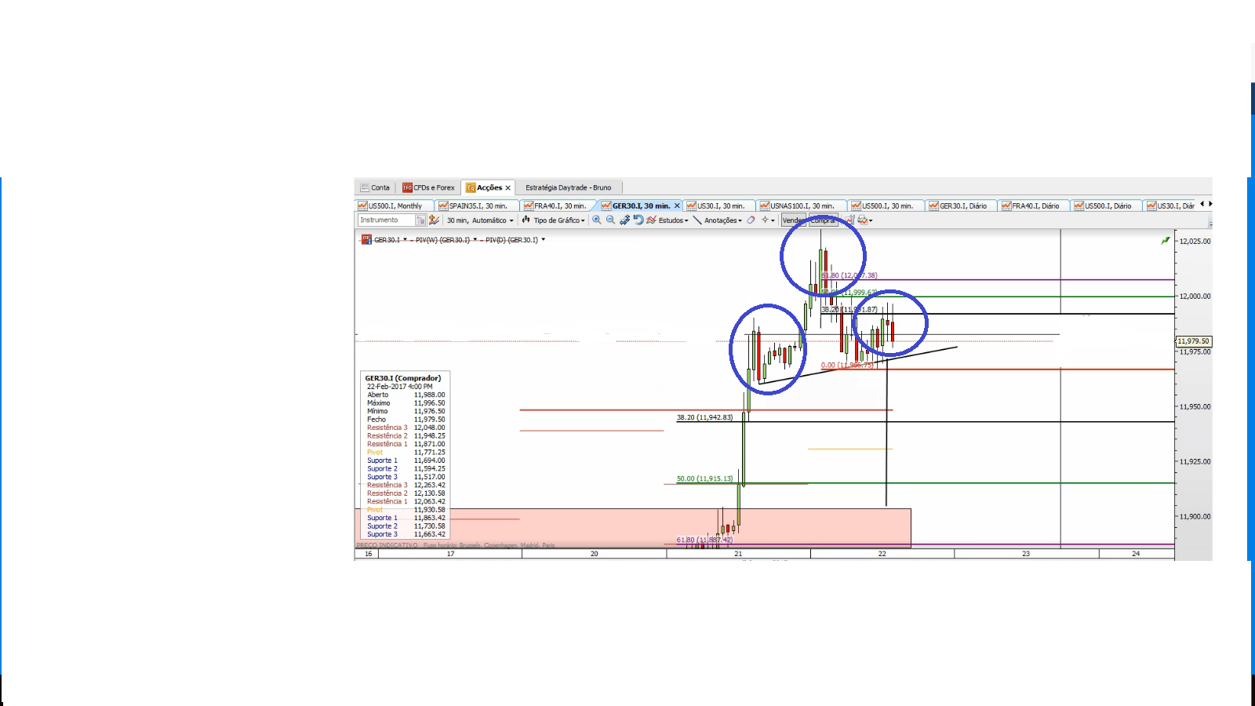
Task: Expand the Anotações dropdown
Action: [722, 220]
